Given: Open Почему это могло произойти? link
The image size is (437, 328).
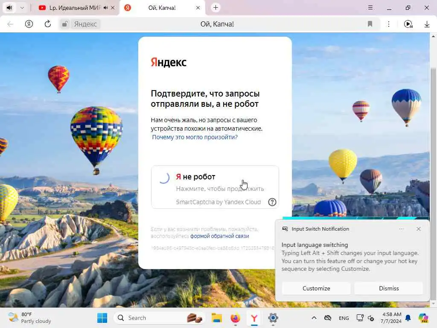Looking at the screenshot, I should (x=195, y=137).
